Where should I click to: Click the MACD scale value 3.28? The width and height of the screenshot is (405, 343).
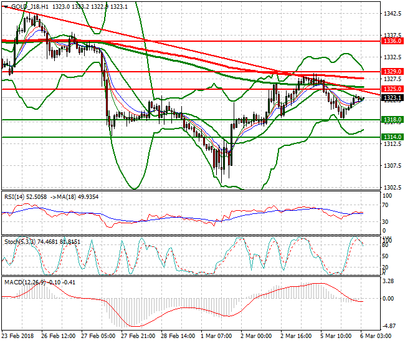click(x=388, y=281)
